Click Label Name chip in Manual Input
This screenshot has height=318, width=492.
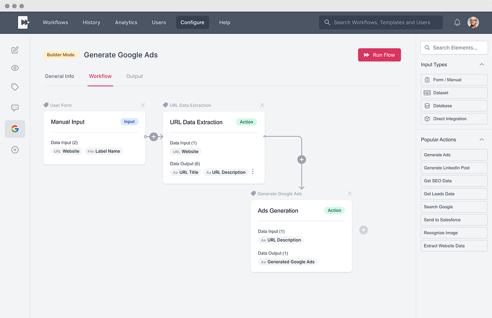(x=104, y=151)
